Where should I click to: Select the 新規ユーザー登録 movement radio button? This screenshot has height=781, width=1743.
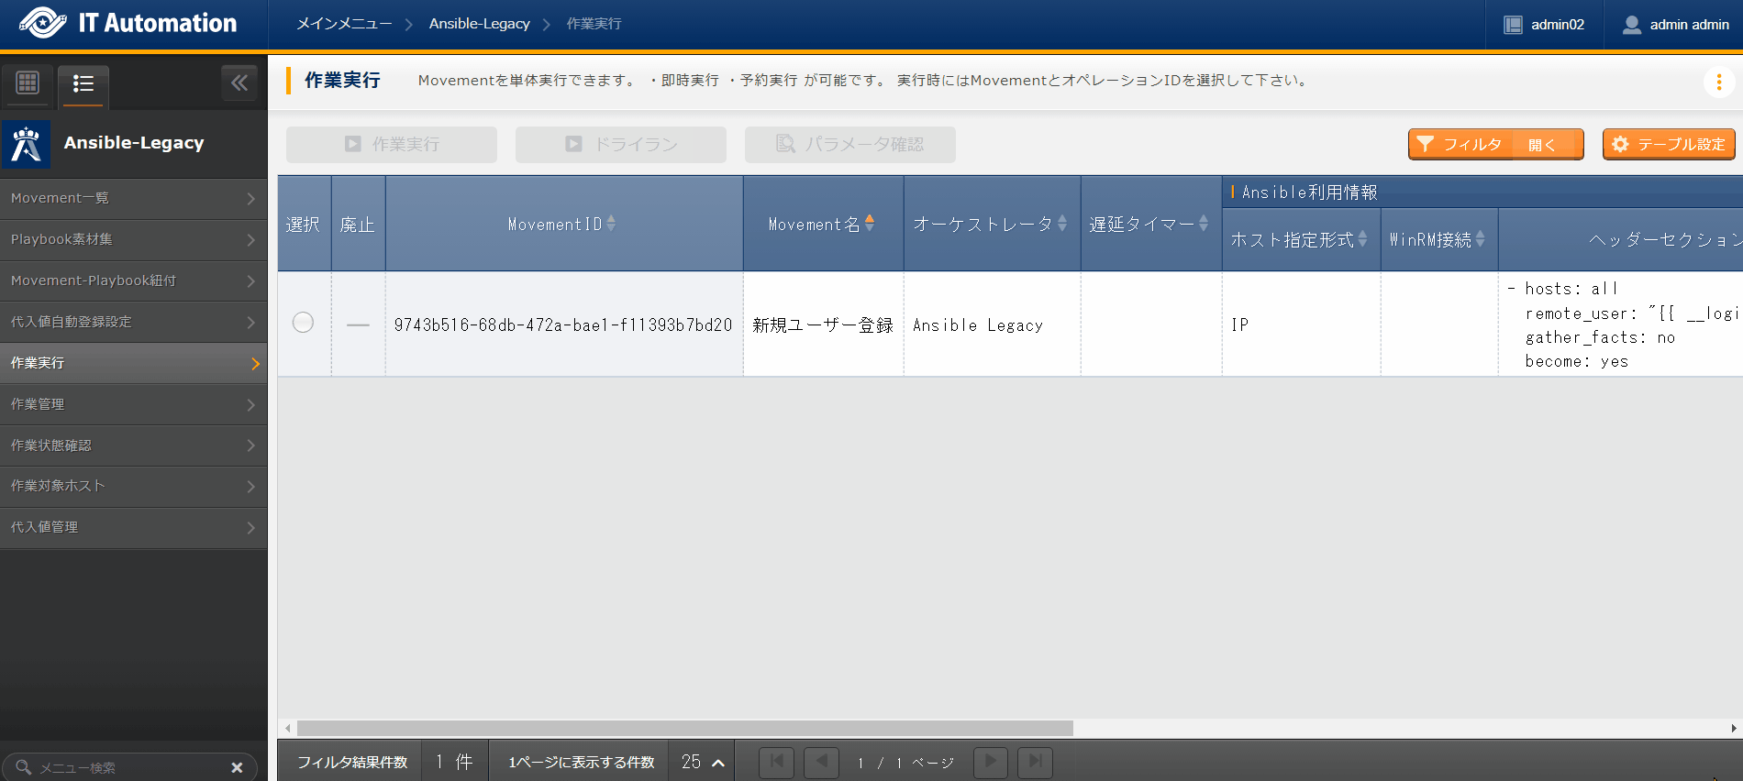(x=303, y=323)
